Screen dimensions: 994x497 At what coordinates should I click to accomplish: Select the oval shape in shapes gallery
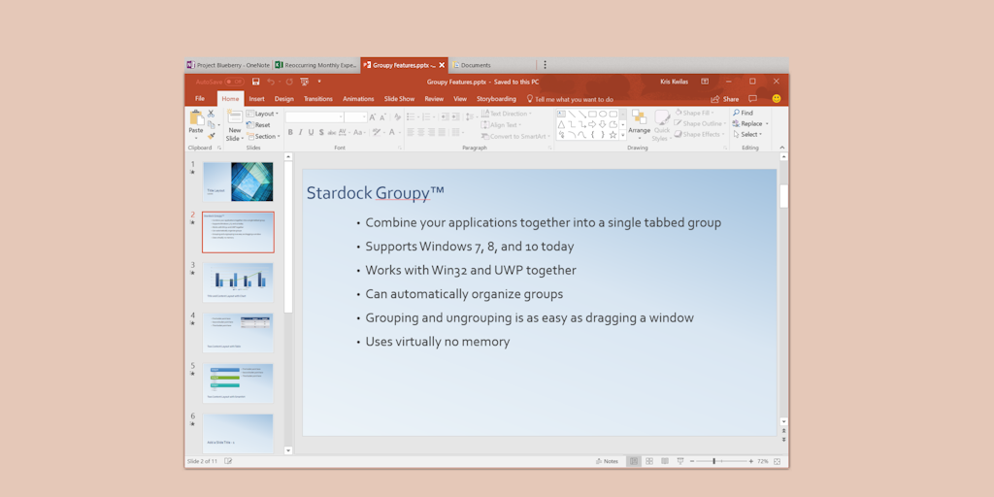click(603, 115)
